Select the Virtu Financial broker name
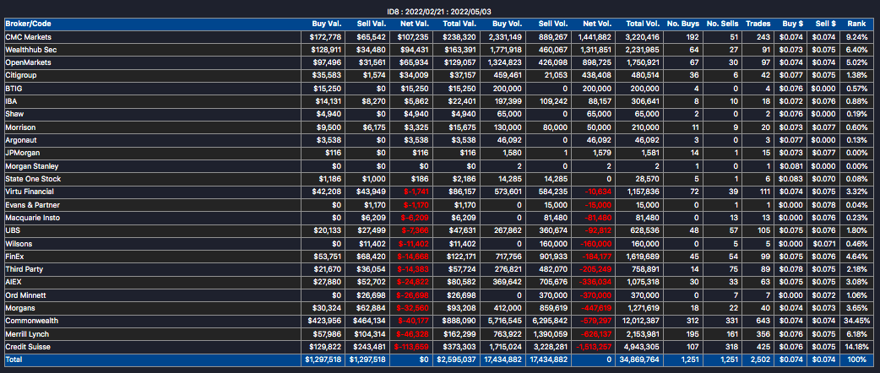The height and width of the screenshot is (373, 880). [x=31, y=192]
